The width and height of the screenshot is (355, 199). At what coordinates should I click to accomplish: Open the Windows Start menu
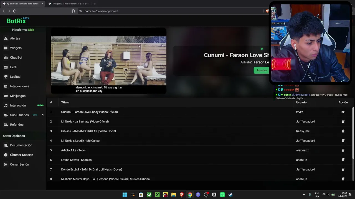click(x=125, y=195)
